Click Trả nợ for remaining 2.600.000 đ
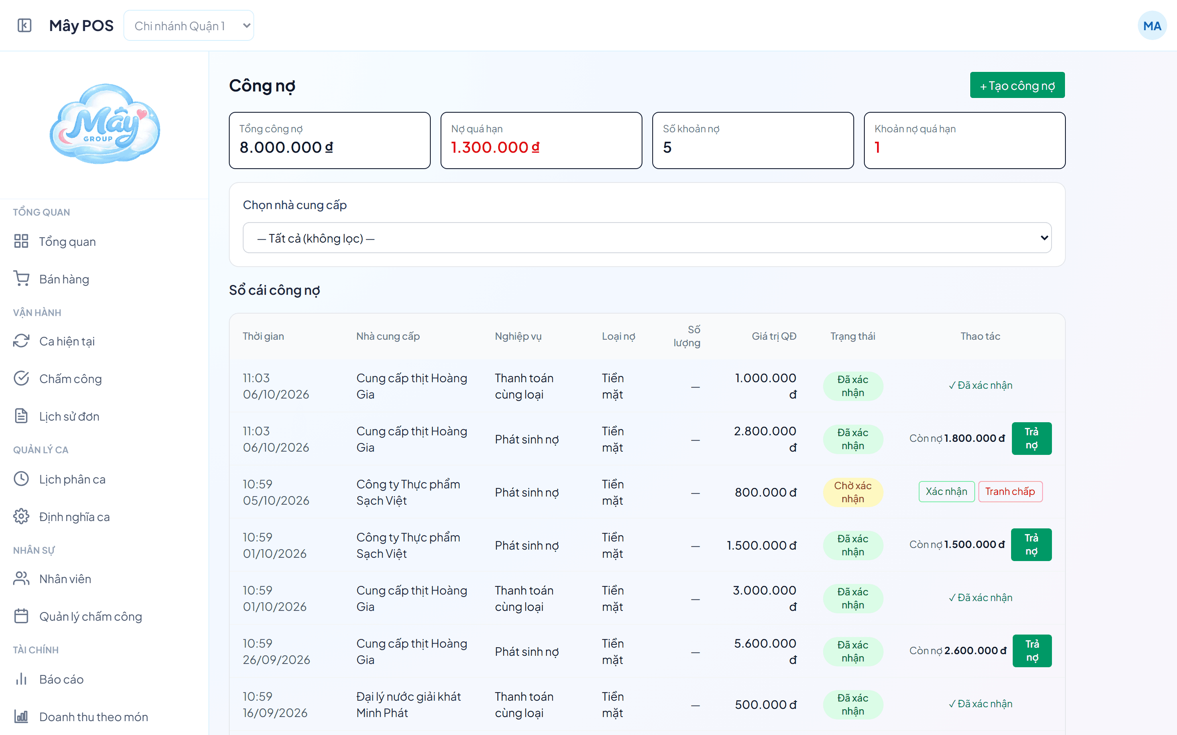 pos(1032,650)
